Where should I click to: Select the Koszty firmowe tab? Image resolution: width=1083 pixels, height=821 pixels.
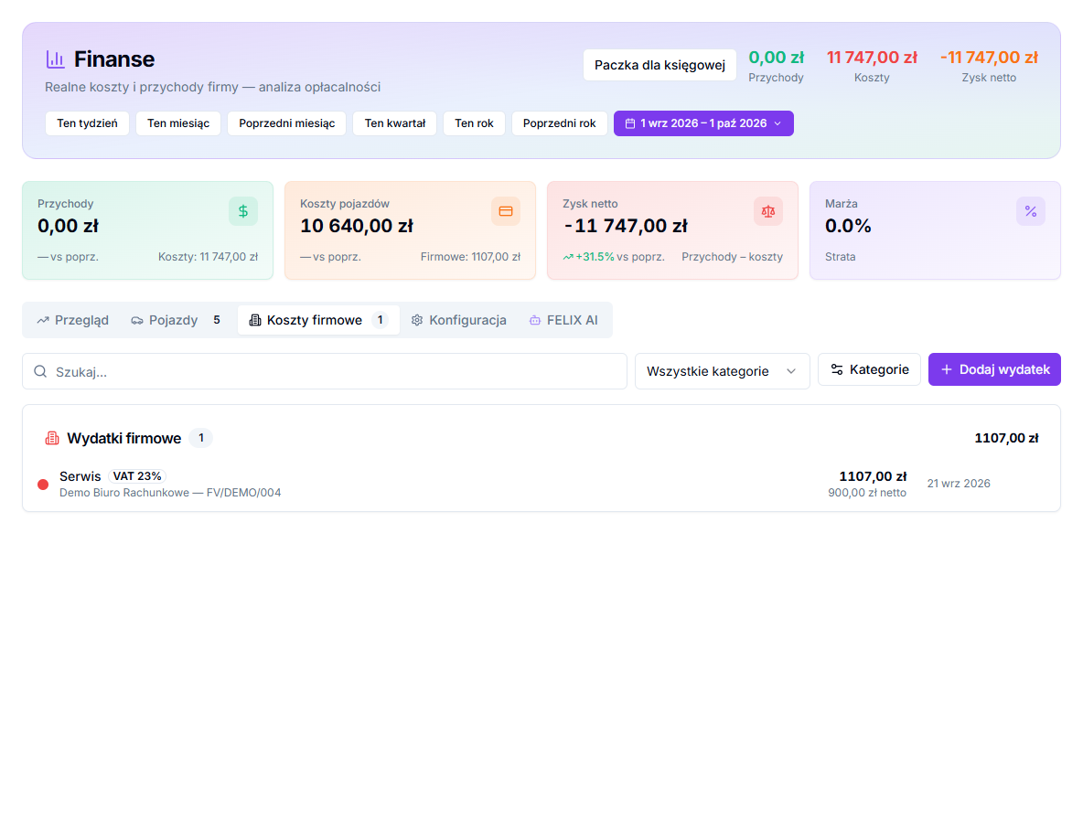(x=318, y=320)
